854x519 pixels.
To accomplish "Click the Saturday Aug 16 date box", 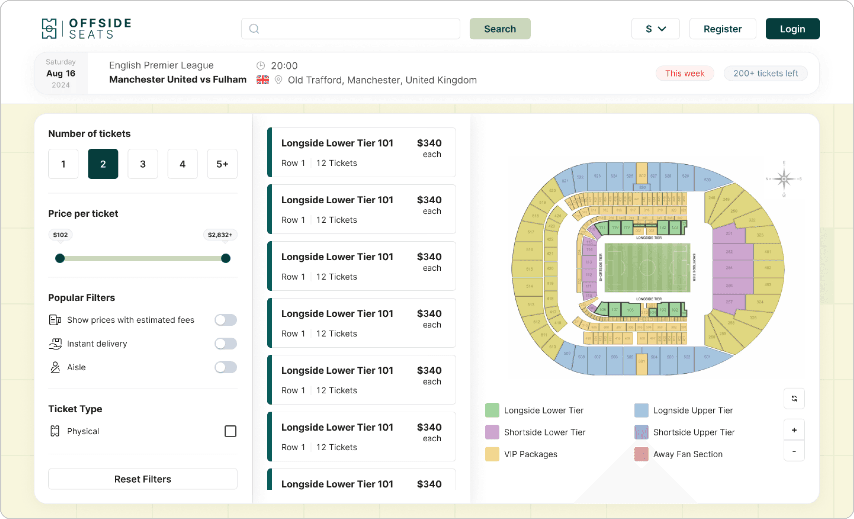I will pyautogui.click(x=61, y=73).
